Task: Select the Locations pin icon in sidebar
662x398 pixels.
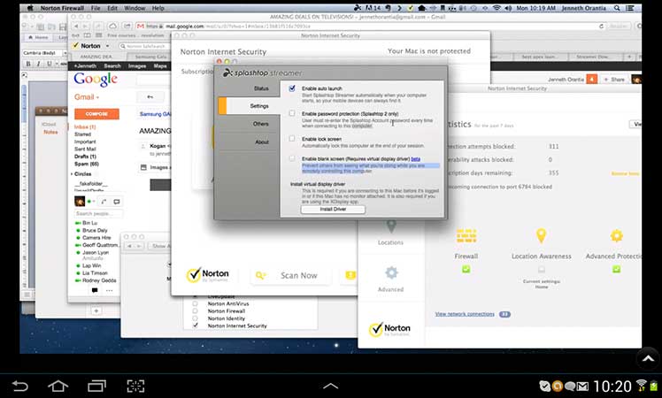Action: point(390,227)
